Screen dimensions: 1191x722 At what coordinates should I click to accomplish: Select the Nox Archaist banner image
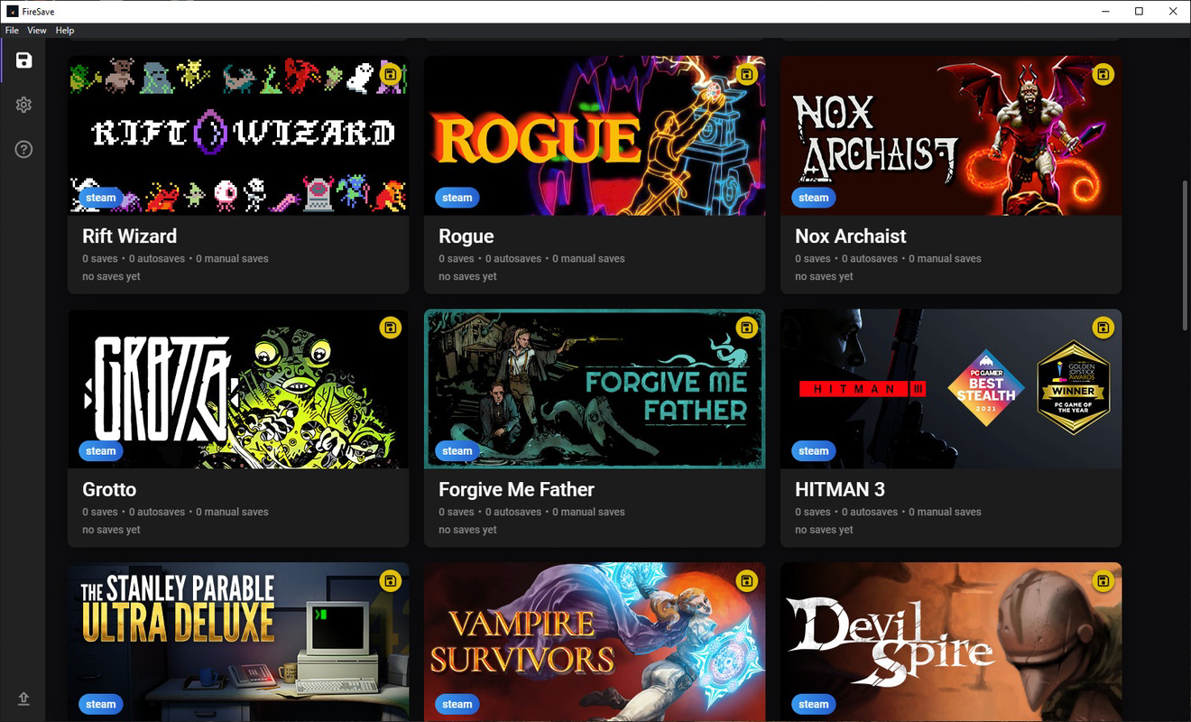pyautogui.click(x=951, y=135)
